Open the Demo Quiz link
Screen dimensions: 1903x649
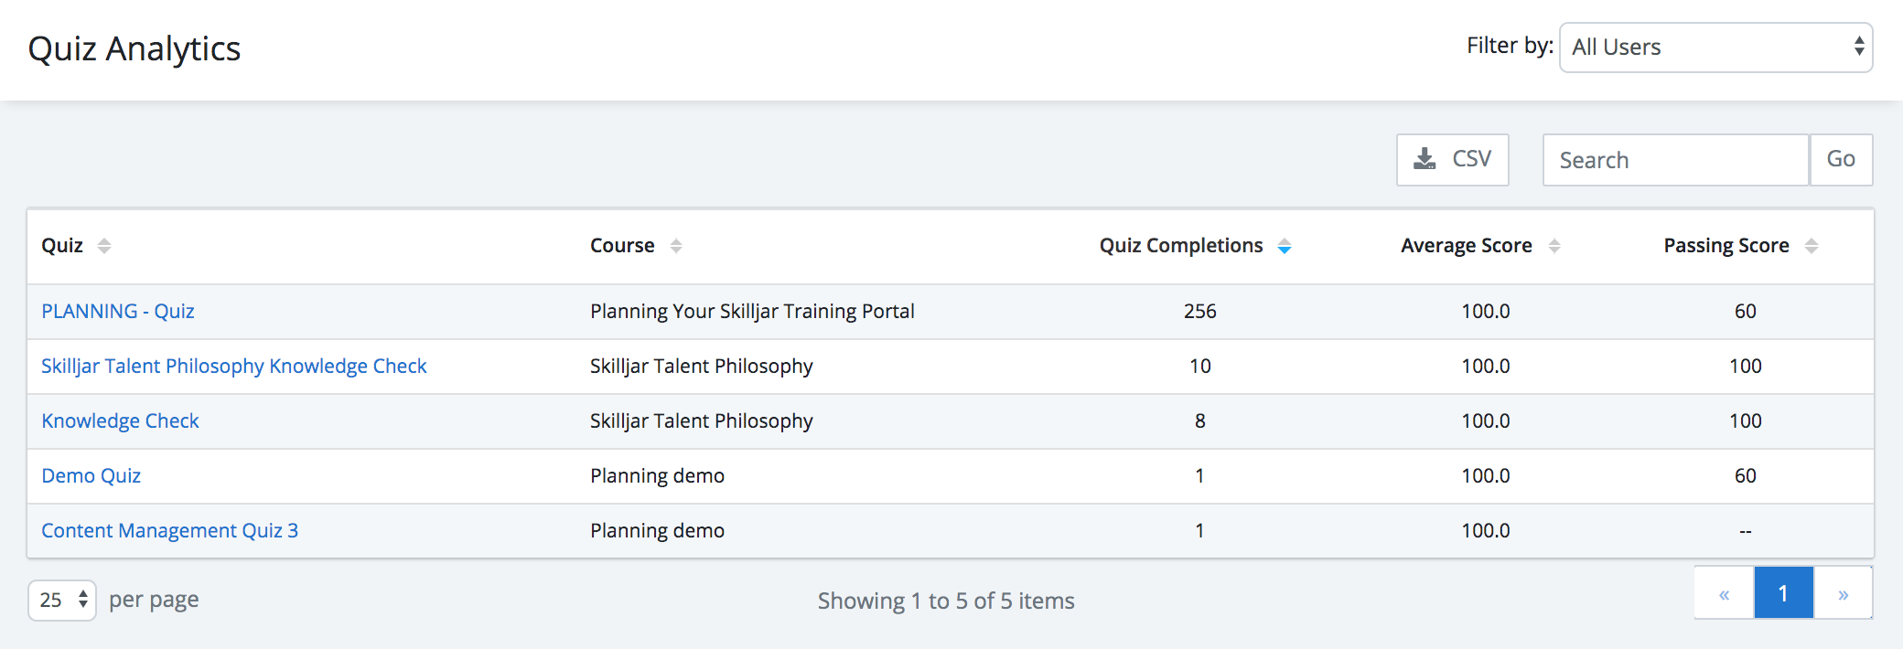91,476
